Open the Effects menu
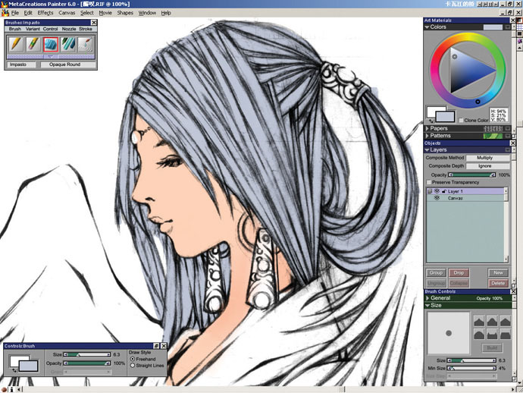The height and width of the screenshot is (393, 523). coord(45,13)
